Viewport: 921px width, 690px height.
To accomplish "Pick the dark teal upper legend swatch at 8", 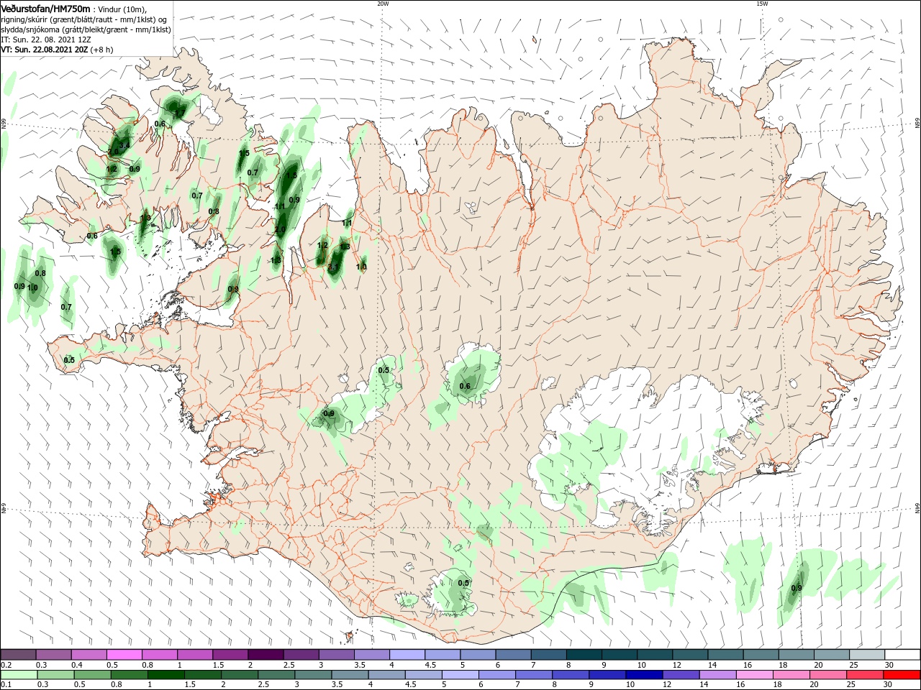I will point(584,655).
